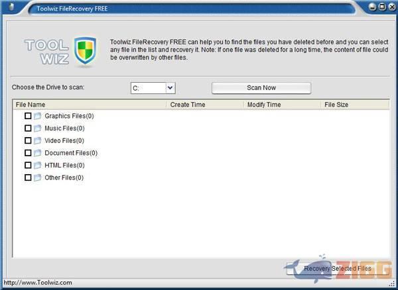The image size is (398, 290).
Task: Close the Toolwiz FileRecovery window
Action: tap(392, 7)
